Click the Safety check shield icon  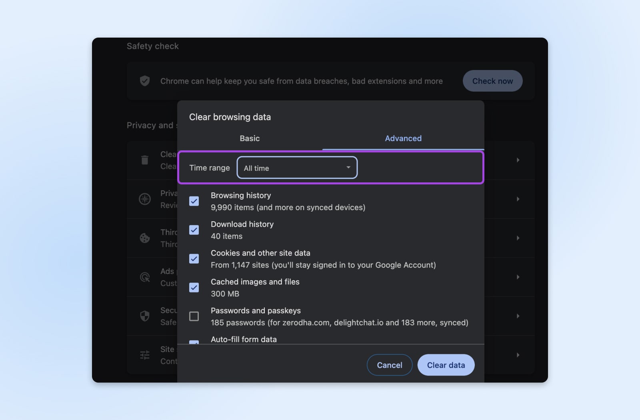click(145, 81)
